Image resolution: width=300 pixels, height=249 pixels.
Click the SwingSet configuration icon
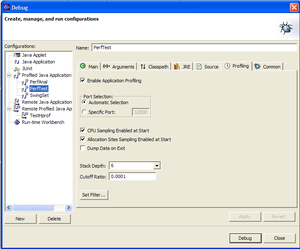pos(25,95)
